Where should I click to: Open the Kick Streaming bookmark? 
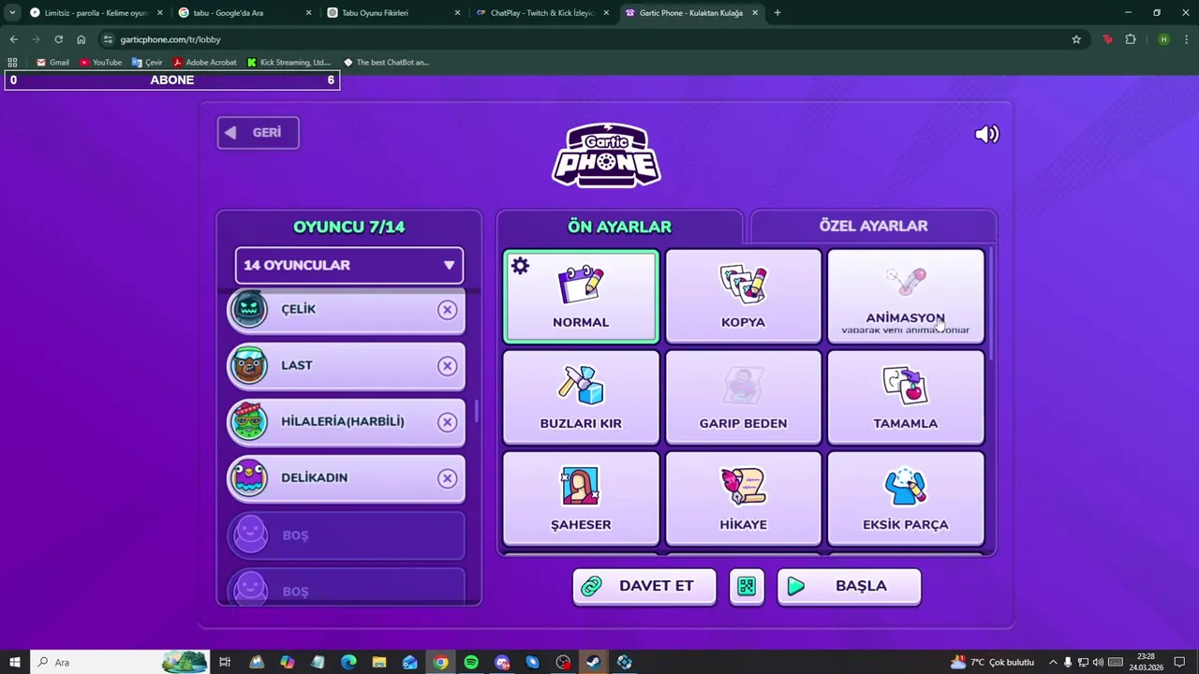pyautogui.click(x=289, y=62)
